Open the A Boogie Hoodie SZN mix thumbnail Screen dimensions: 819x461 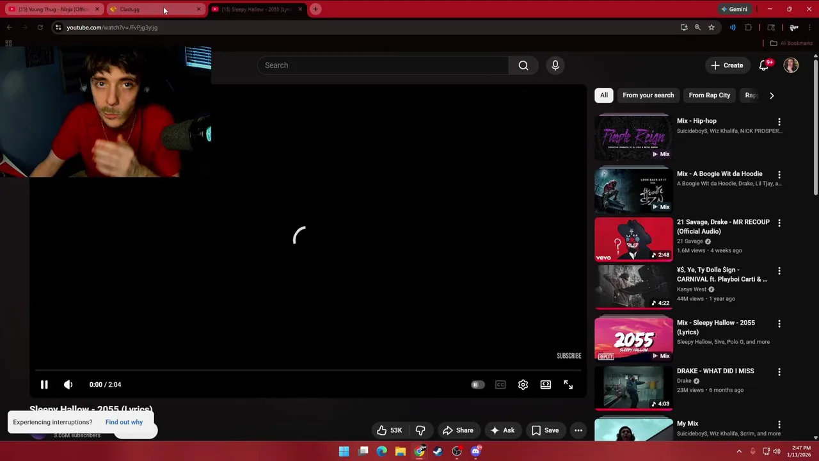[x=634, y=190]
